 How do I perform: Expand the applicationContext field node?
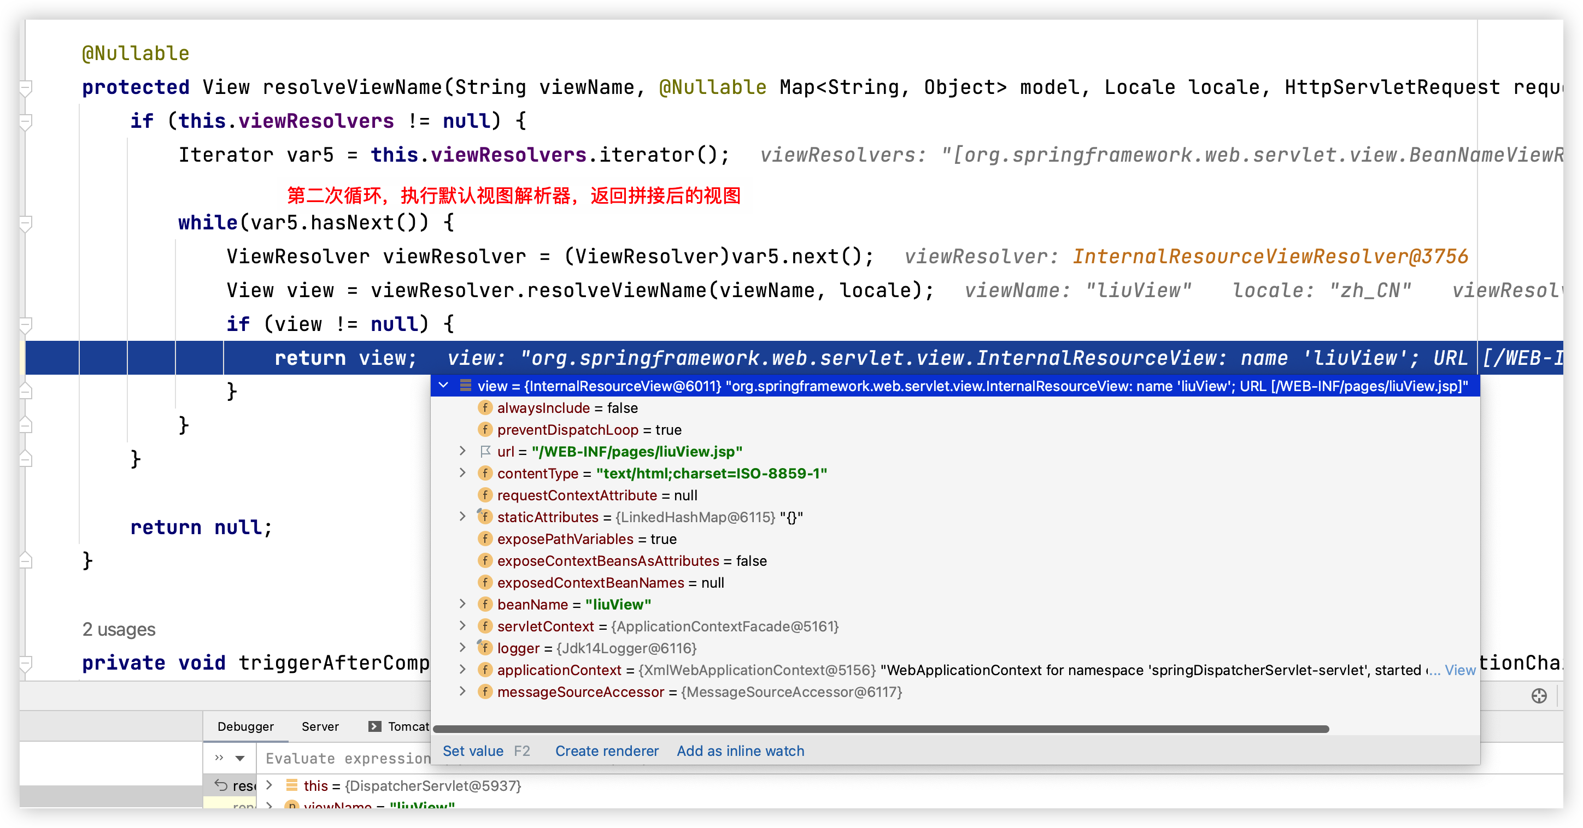coord(462,670)
